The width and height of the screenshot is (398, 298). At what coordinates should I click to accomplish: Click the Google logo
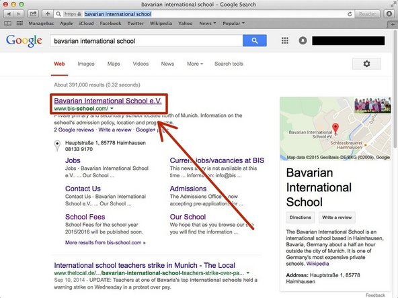coord(24,40)
